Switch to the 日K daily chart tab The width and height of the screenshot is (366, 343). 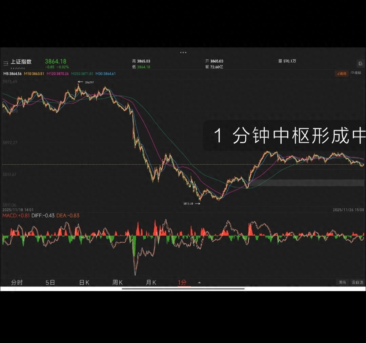tap(83, 282)
